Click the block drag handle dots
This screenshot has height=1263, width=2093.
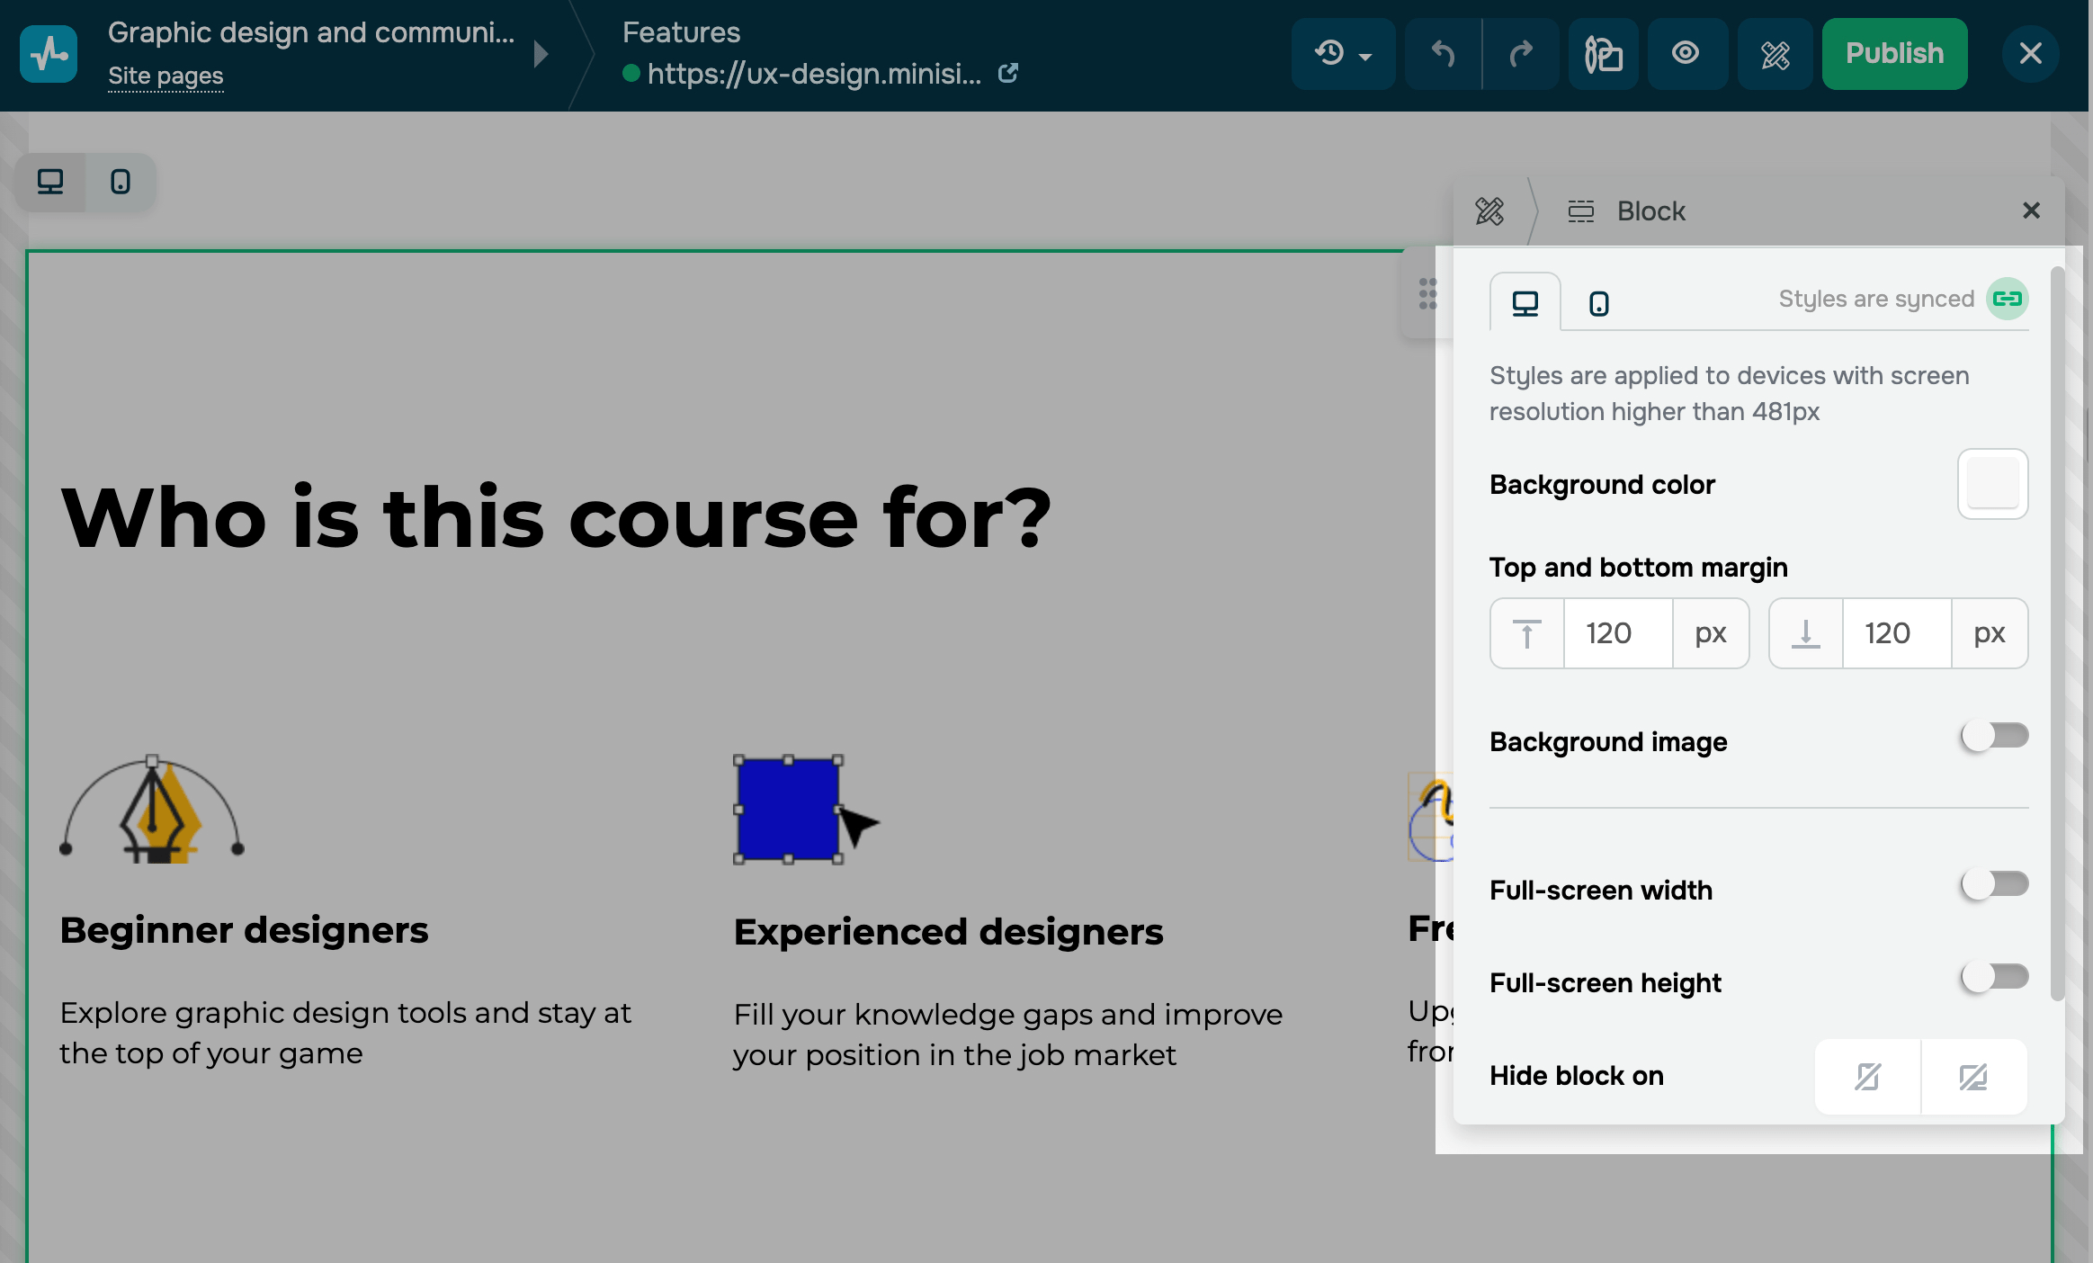tap(1427, 294)
